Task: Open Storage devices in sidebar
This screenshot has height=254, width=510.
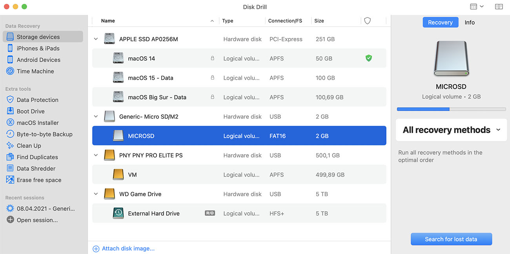Action: pyautogui.click(x=43, y=37)
